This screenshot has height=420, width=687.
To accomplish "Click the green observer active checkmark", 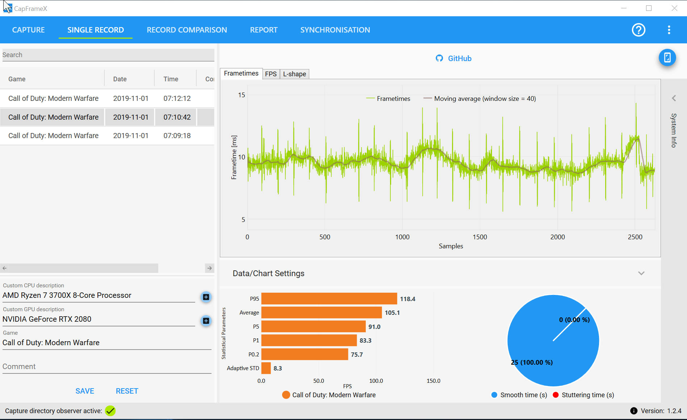I will 110,411.
